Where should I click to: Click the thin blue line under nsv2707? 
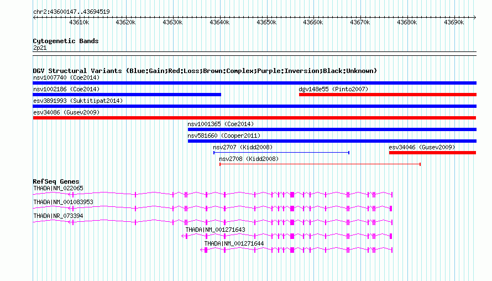pyautogui.click(x=281, y=153)
